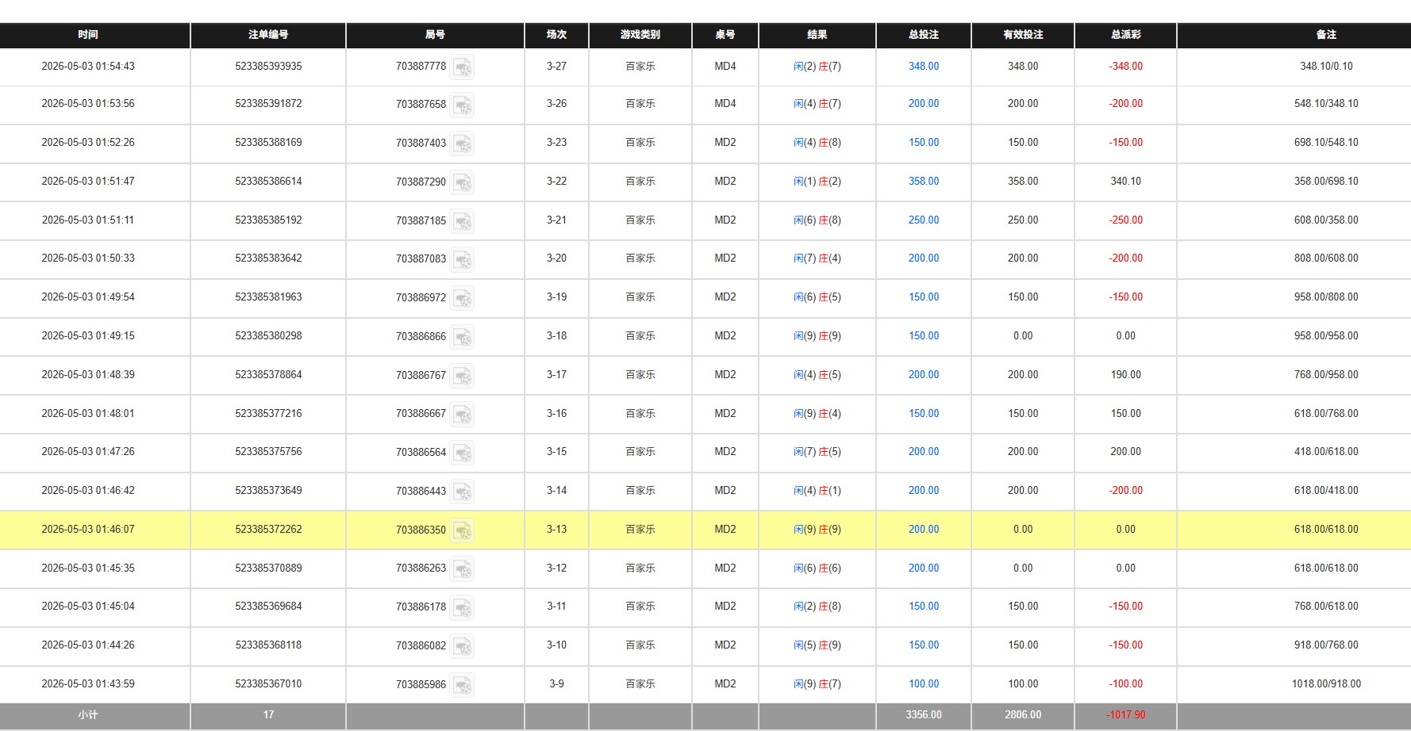Open replay icon for round 703887778
Viewport: 1411px width, 731px height.
pos(463,67)
